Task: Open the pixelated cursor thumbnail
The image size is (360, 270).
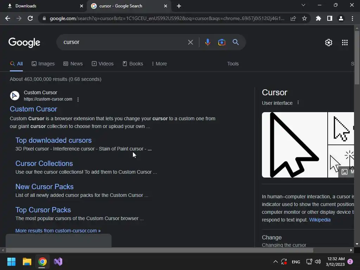Action: click(x=341, y=128)
